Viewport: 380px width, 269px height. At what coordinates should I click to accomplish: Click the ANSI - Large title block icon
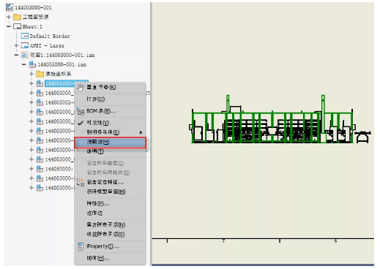click(25, 45)
